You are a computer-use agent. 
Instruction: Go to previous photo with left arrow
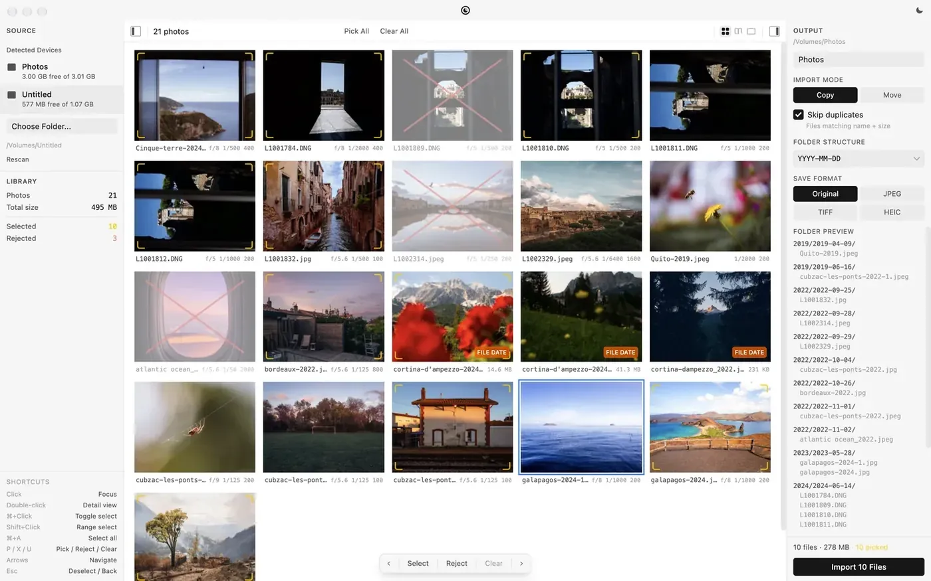[389, 564]
